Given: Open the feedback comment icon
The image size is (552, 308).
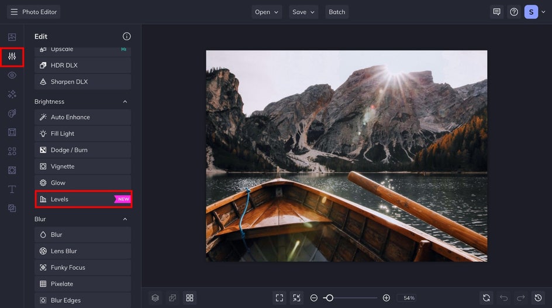Looking at the screenshot, I should pos(496,12).
